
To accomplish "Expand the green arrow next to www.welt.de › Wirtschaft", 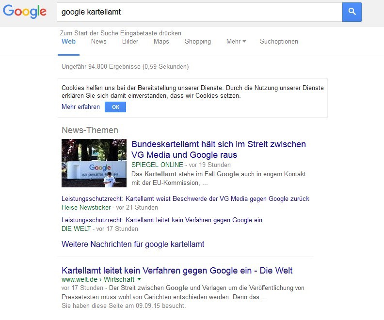I will point(139,279).
